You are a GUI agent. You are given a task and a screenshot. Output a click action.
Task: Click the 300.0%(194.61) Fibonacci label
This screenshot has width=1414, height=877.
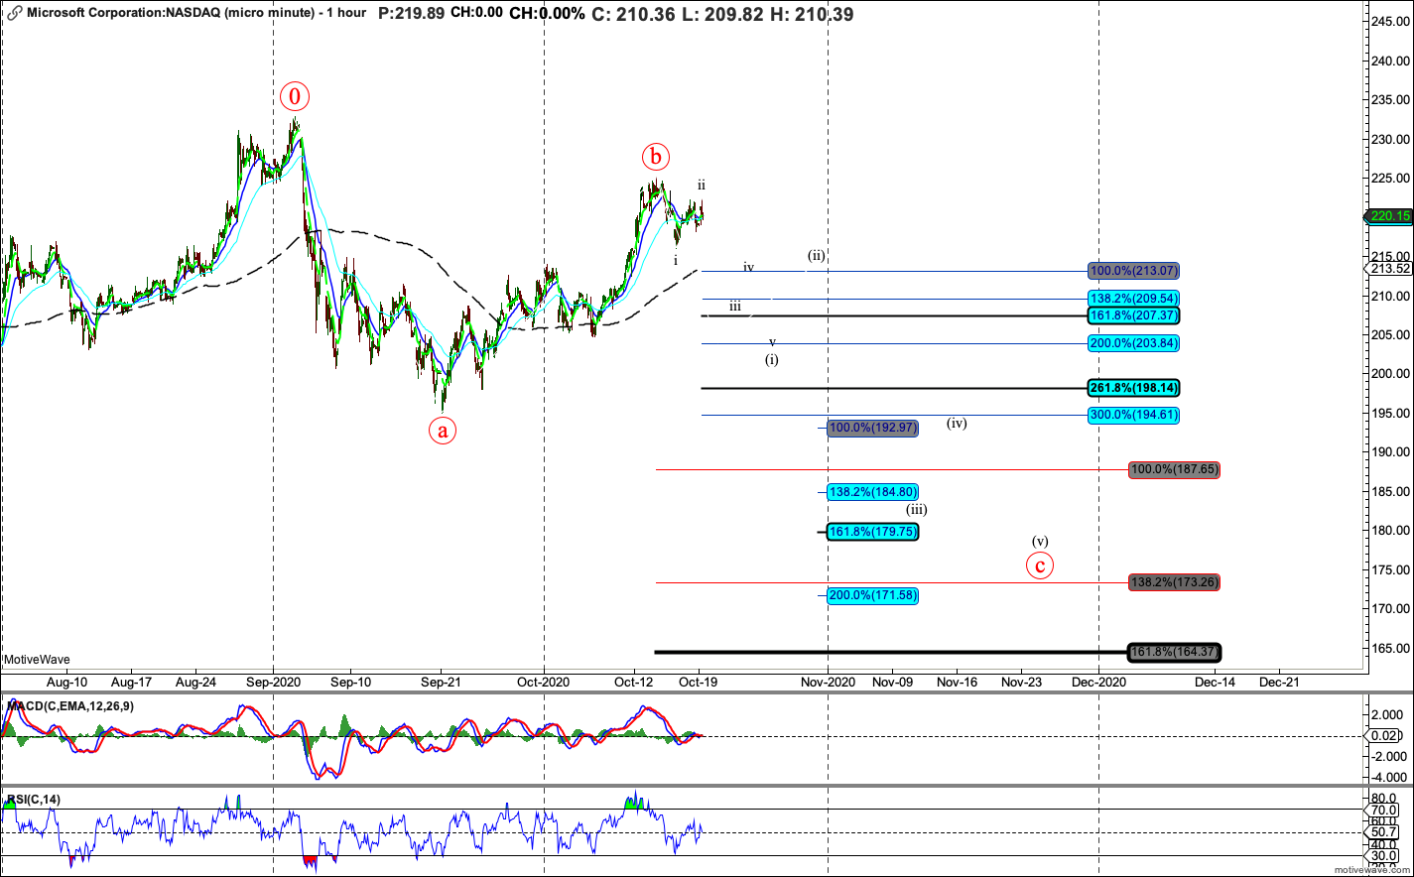pyautogui.click(x=1133, y=415)
